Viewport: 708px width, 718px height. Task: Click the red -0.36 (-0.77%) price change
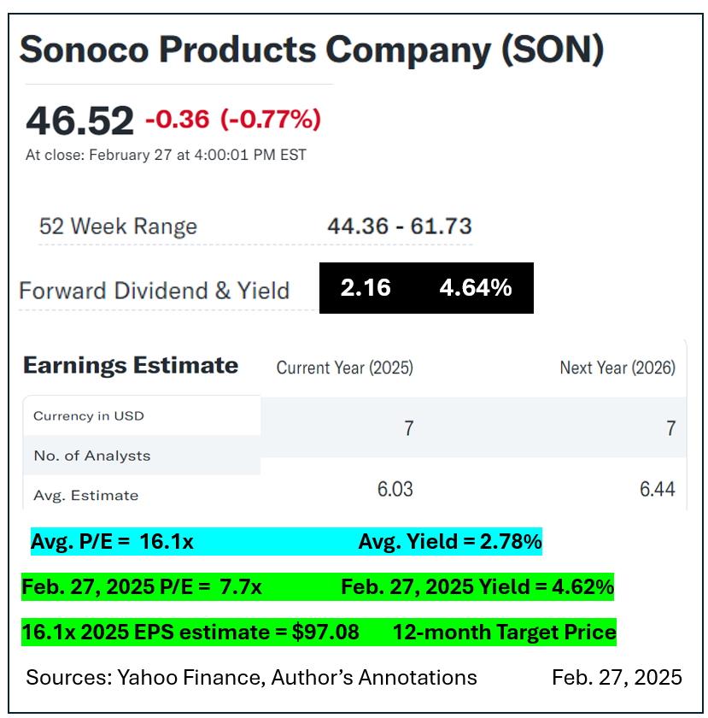pos(233,119)
